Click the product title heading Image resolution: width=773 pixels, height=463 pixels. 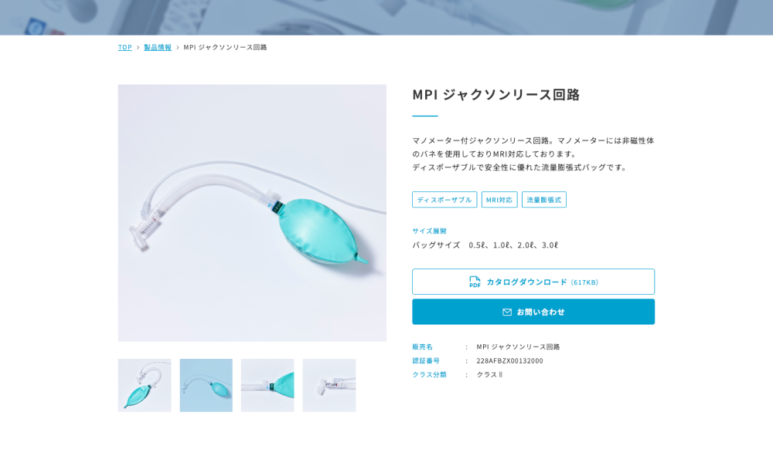496,94
